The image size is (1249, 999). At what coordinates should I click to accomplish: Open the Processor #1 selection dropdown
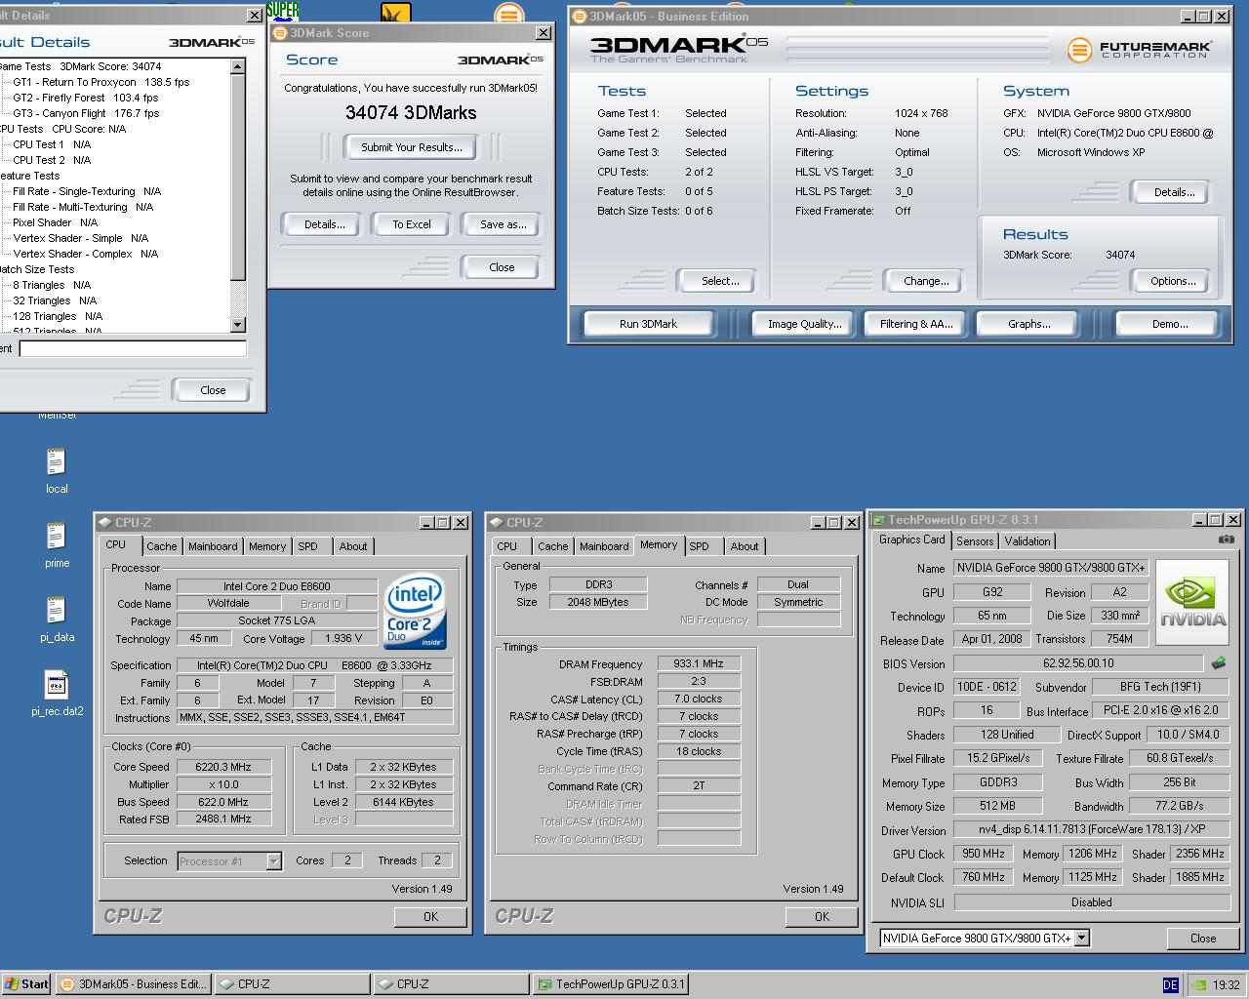tap(273, 860)
